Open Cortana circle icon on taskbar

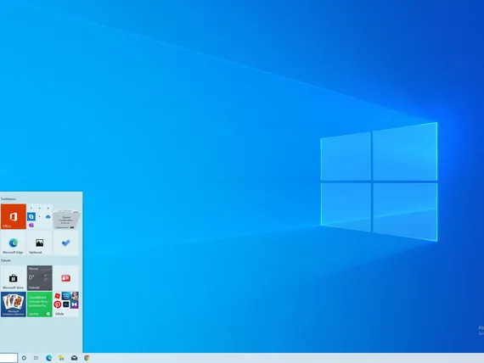[24, 358]
